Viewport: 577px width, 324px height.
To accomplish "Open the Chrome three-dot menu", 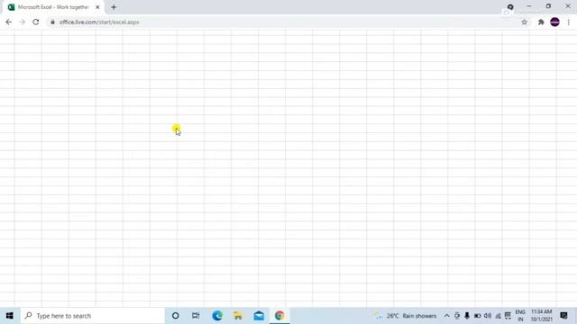I will [x=569, y=22].
